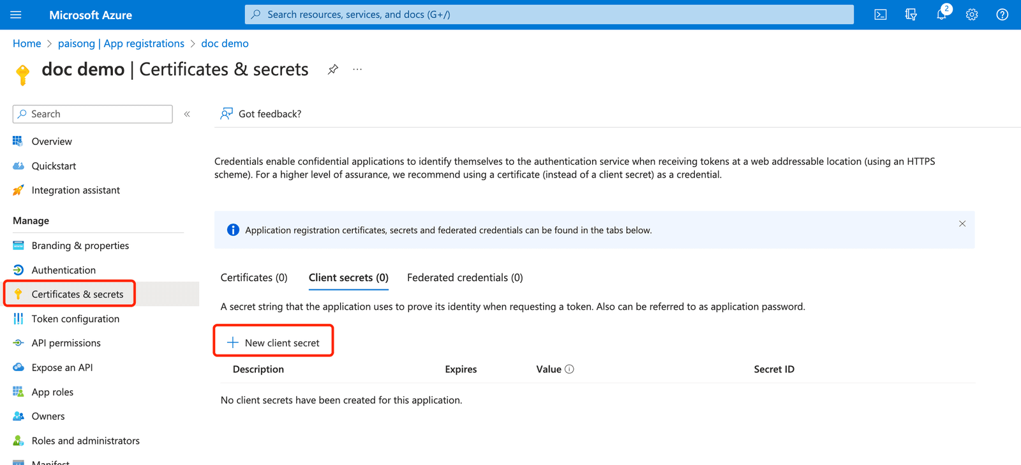The height and width of the screenshot is (465, 1021).
Task: Open Directories and subscriptions filter icon
Action: (911, 15)
